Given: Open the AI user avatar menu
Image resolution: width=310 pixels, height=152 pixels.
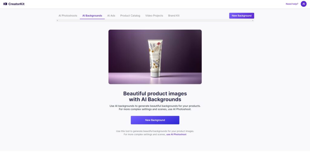Looking at the screenshot, I should (303, 4).
